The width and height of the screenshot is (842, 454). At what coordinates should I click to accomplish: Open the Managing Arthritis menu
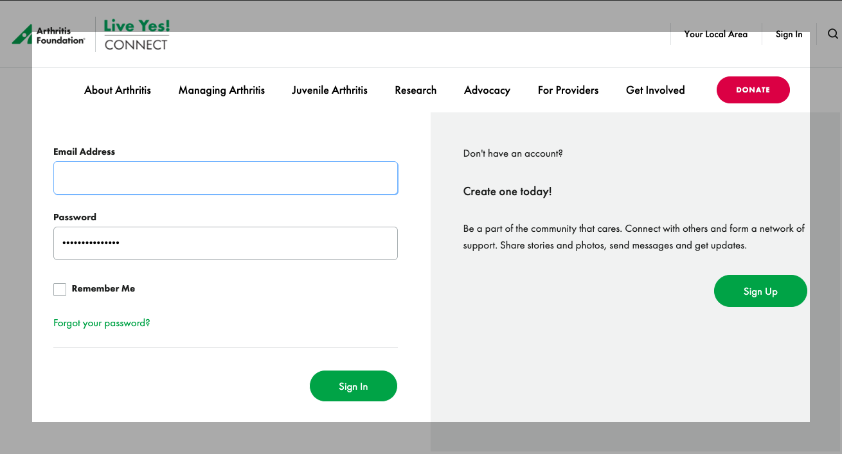coord(222,91)
